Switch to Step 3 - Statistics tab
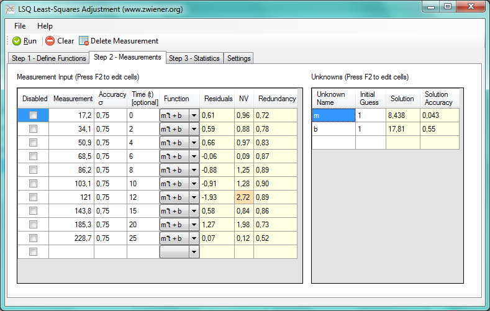This screenshot has width=490, height=311. (x=194, y=58)
